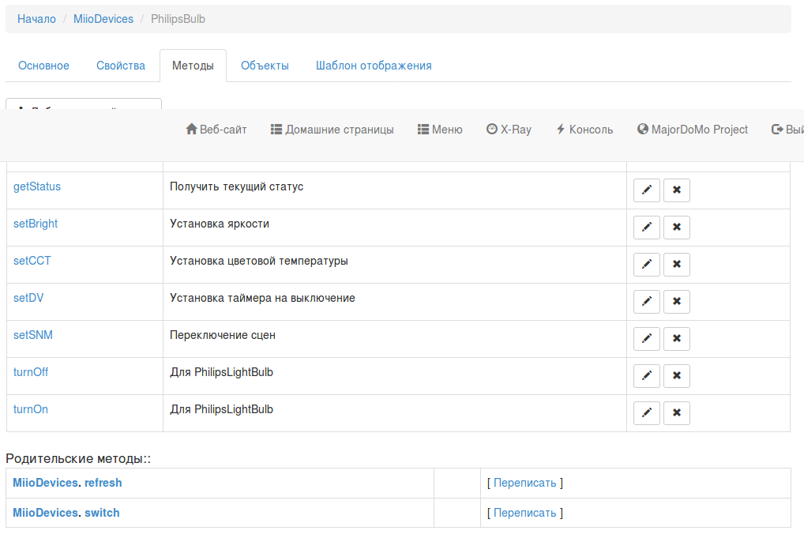
Task: Go to Веб-сайт from navbar
Action: coord(216,130)
